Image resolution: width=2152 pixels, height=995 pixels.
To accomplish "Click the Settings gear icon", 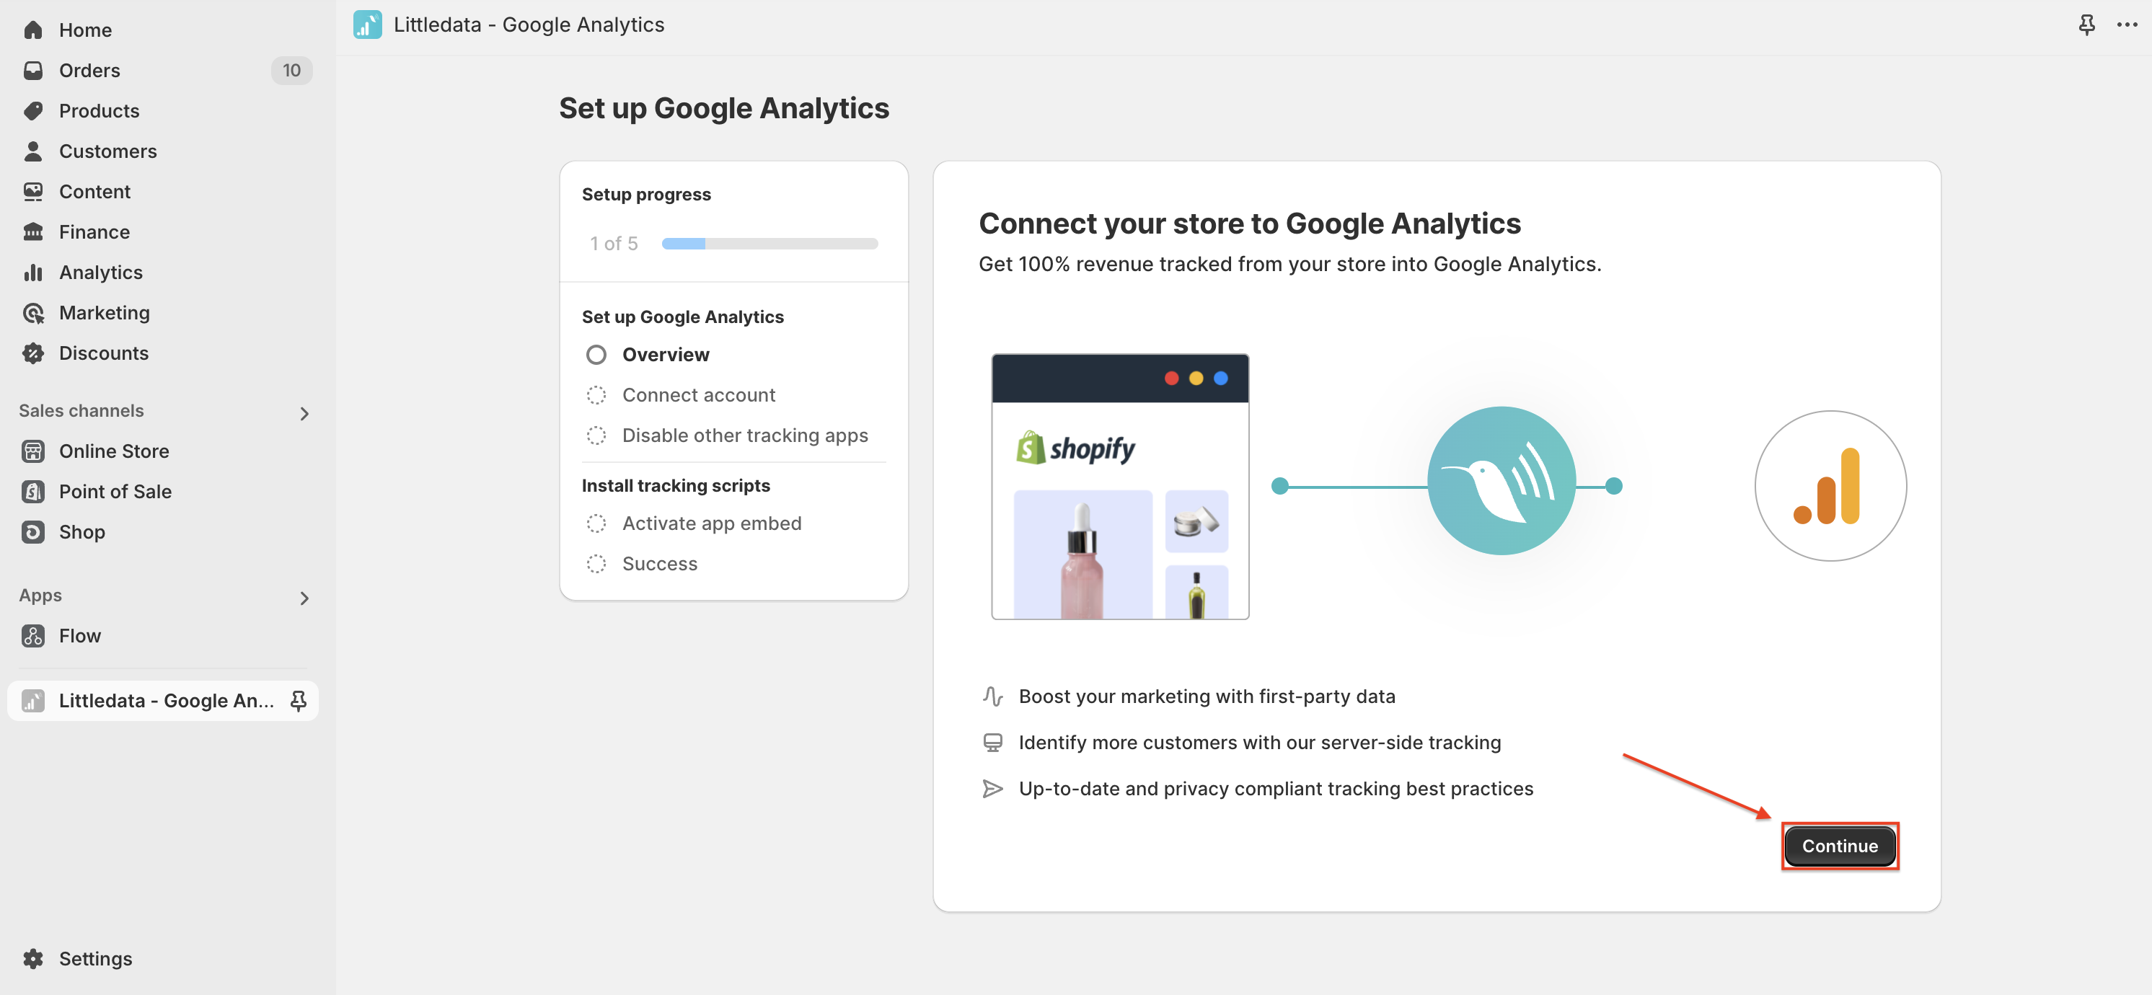I will 33,958.
